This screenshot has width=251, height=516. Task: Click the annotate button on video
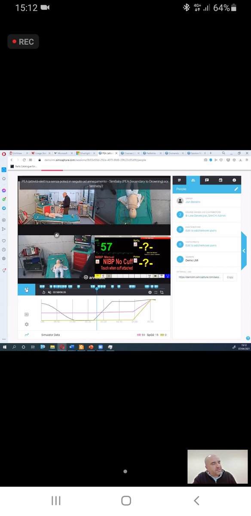(x=94, y=277)
